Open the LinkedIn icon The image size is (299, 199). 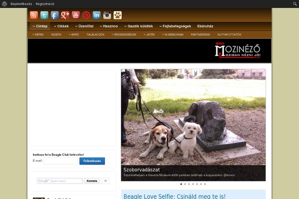point(97,15)
